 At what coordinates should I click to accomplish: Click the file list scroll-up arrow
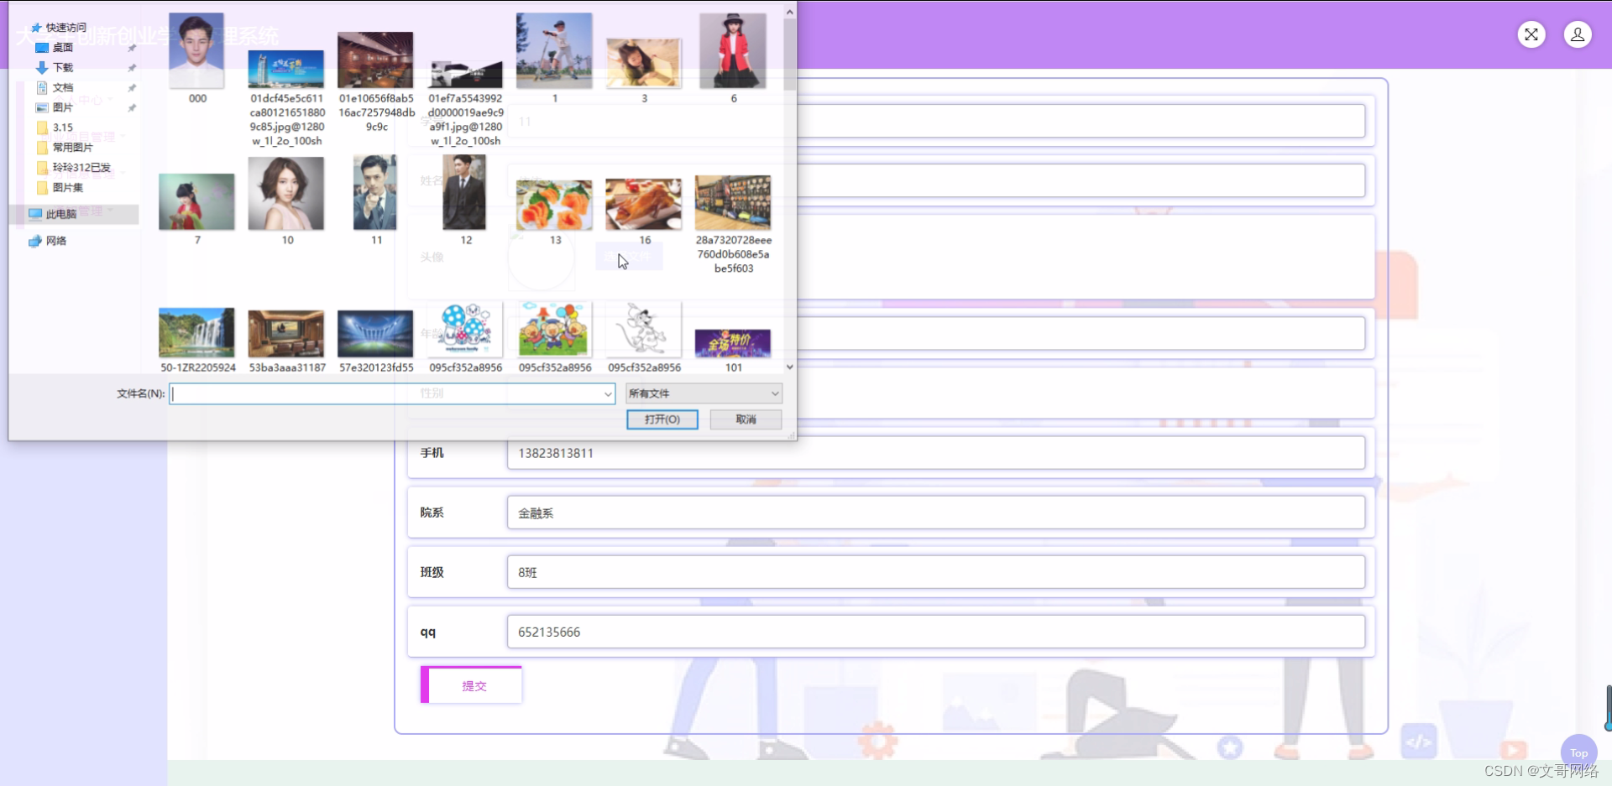[789, 12]
